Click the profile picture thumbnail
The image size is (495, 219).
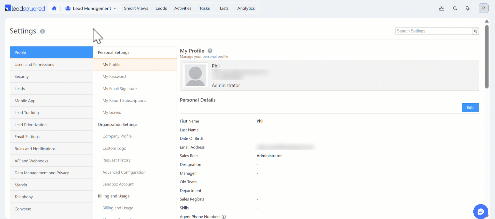pos(195,75)
